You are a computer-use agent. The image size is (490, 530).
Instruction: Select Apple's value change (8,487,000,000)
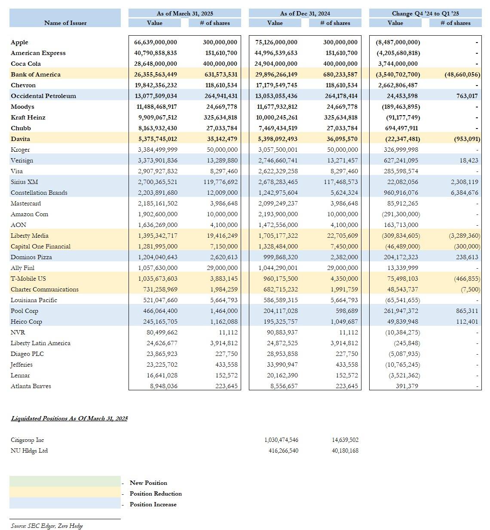tap(398, 42)
